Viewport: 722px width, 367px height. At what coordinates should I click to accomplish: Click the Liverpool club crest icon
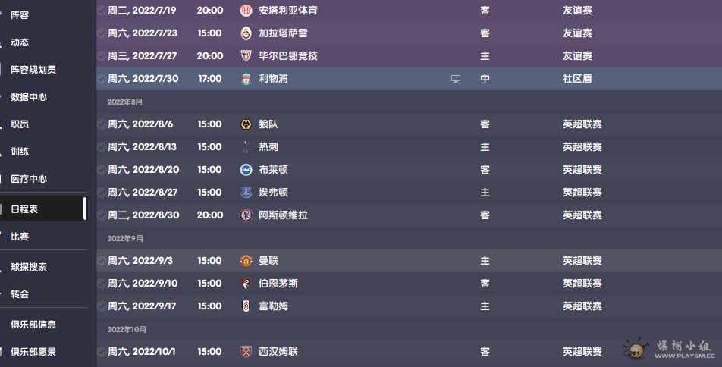pos(246,79)
